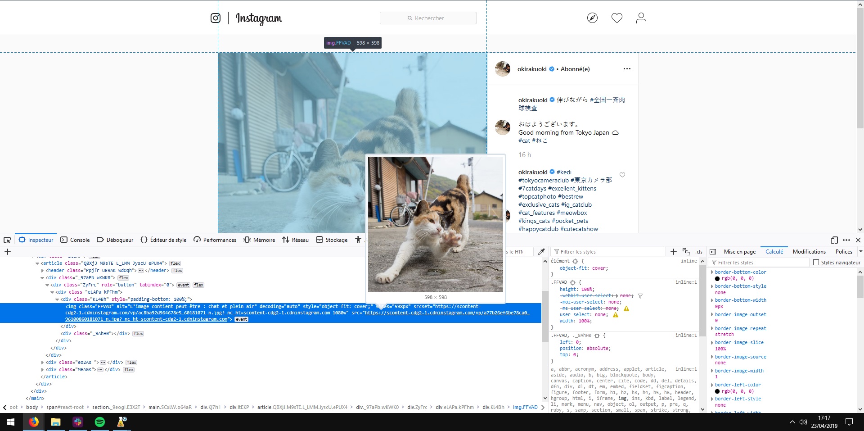Toggle flex badge on ZyFrc div

tap(198, 285)
